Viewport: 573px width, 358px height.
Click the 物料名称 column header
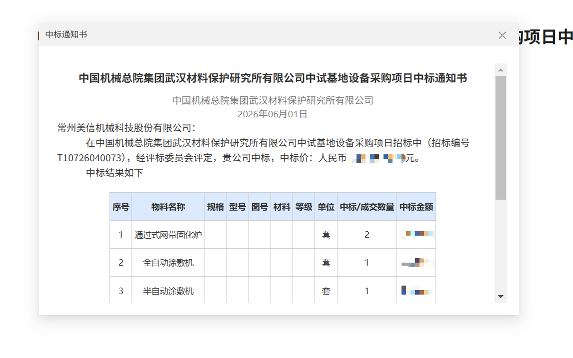[168, 207]
